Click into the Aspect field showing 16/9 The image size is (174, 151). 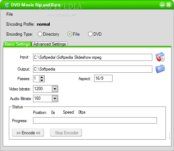[x=103, y=78]
